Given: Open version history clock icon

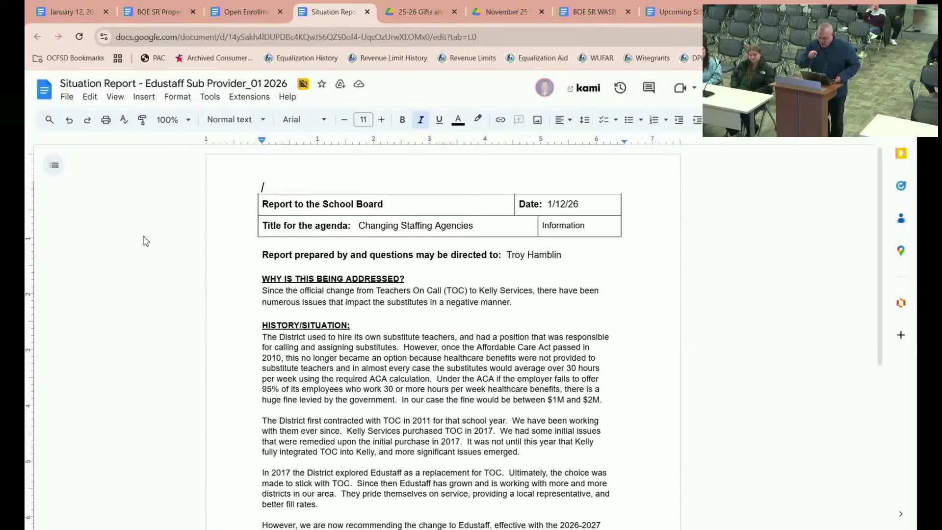Looking at the screenshot, I should pyautogui.click(x=620, y=88).
